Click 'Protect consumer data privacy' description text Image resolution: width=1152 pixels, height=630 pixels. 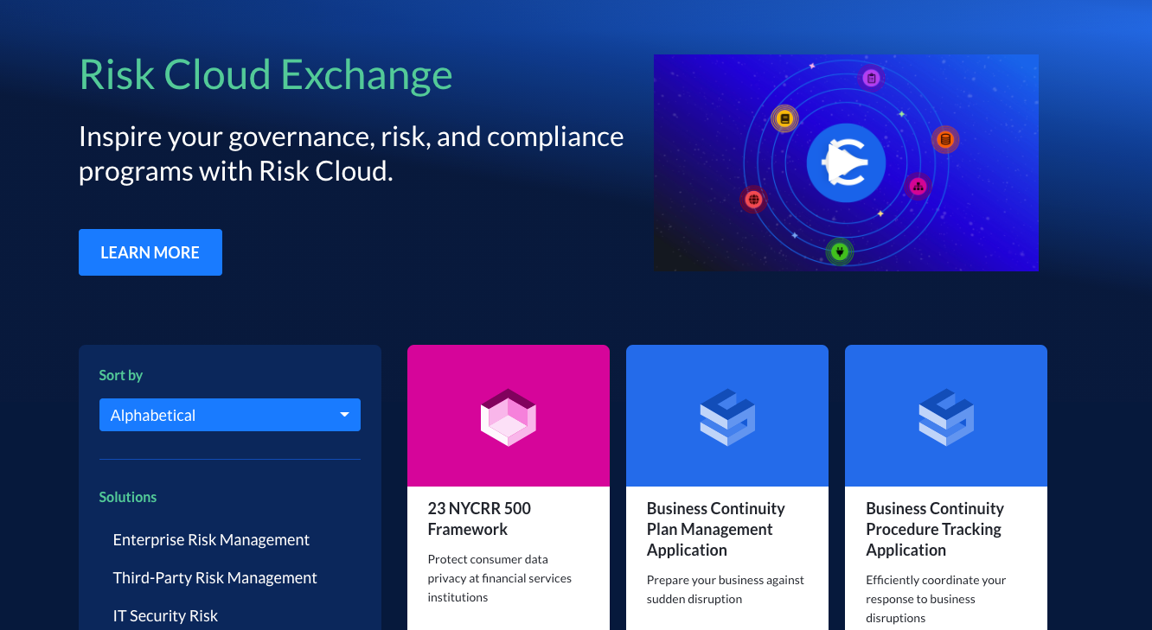pyautogui.click(x=500, y=578)
